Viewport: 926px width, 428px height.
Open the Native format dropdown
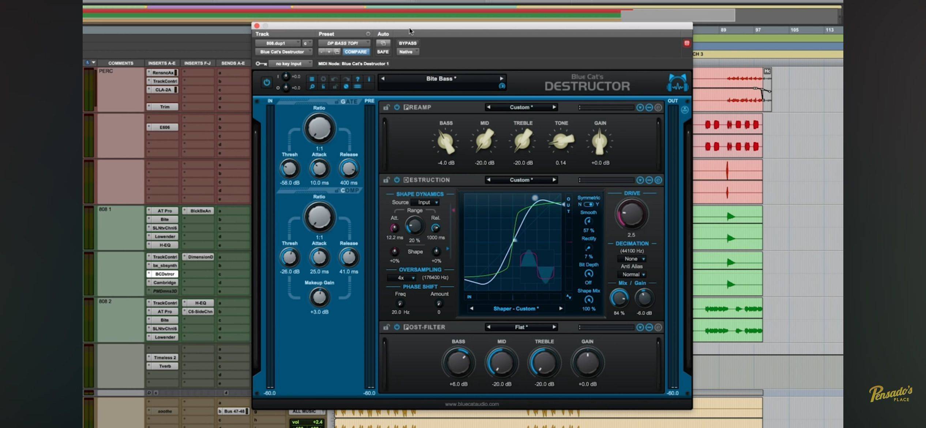[x=407, y=52]
